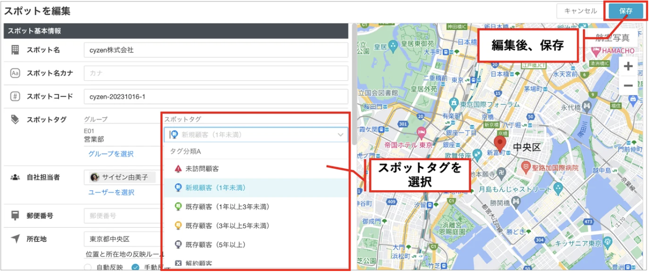The width and height of the screenshot is (650, 273).
Task: Click the mailbox icon beside 郵便番号
Action: [x=15, y=216]
